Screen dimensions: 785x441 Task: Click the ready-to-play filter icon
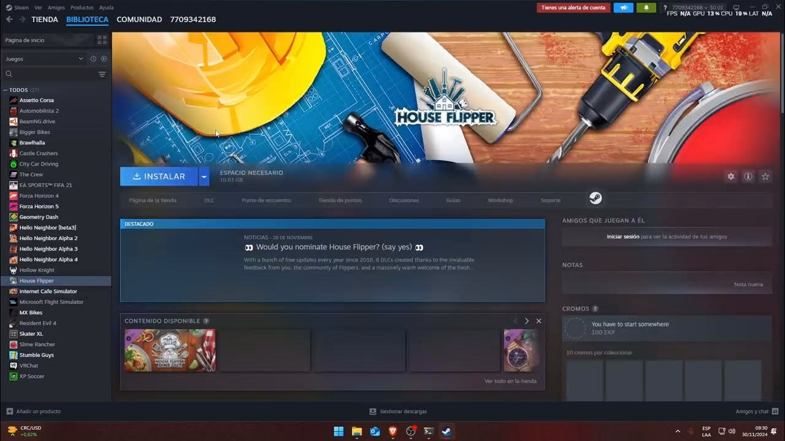click(x=104, y=59)
